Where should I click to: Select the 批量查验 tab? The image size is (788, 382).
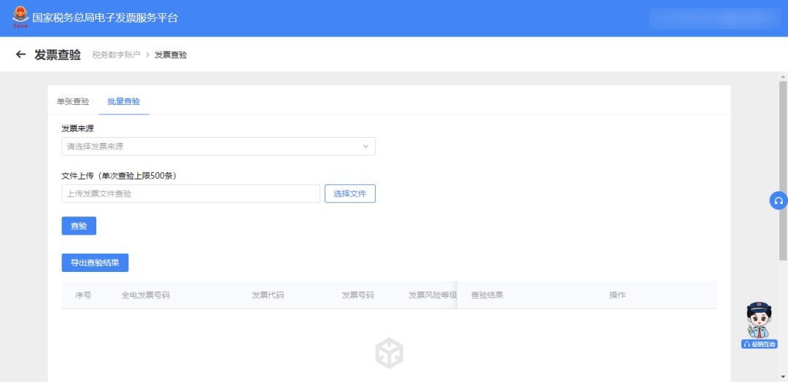tap(123, 101)
